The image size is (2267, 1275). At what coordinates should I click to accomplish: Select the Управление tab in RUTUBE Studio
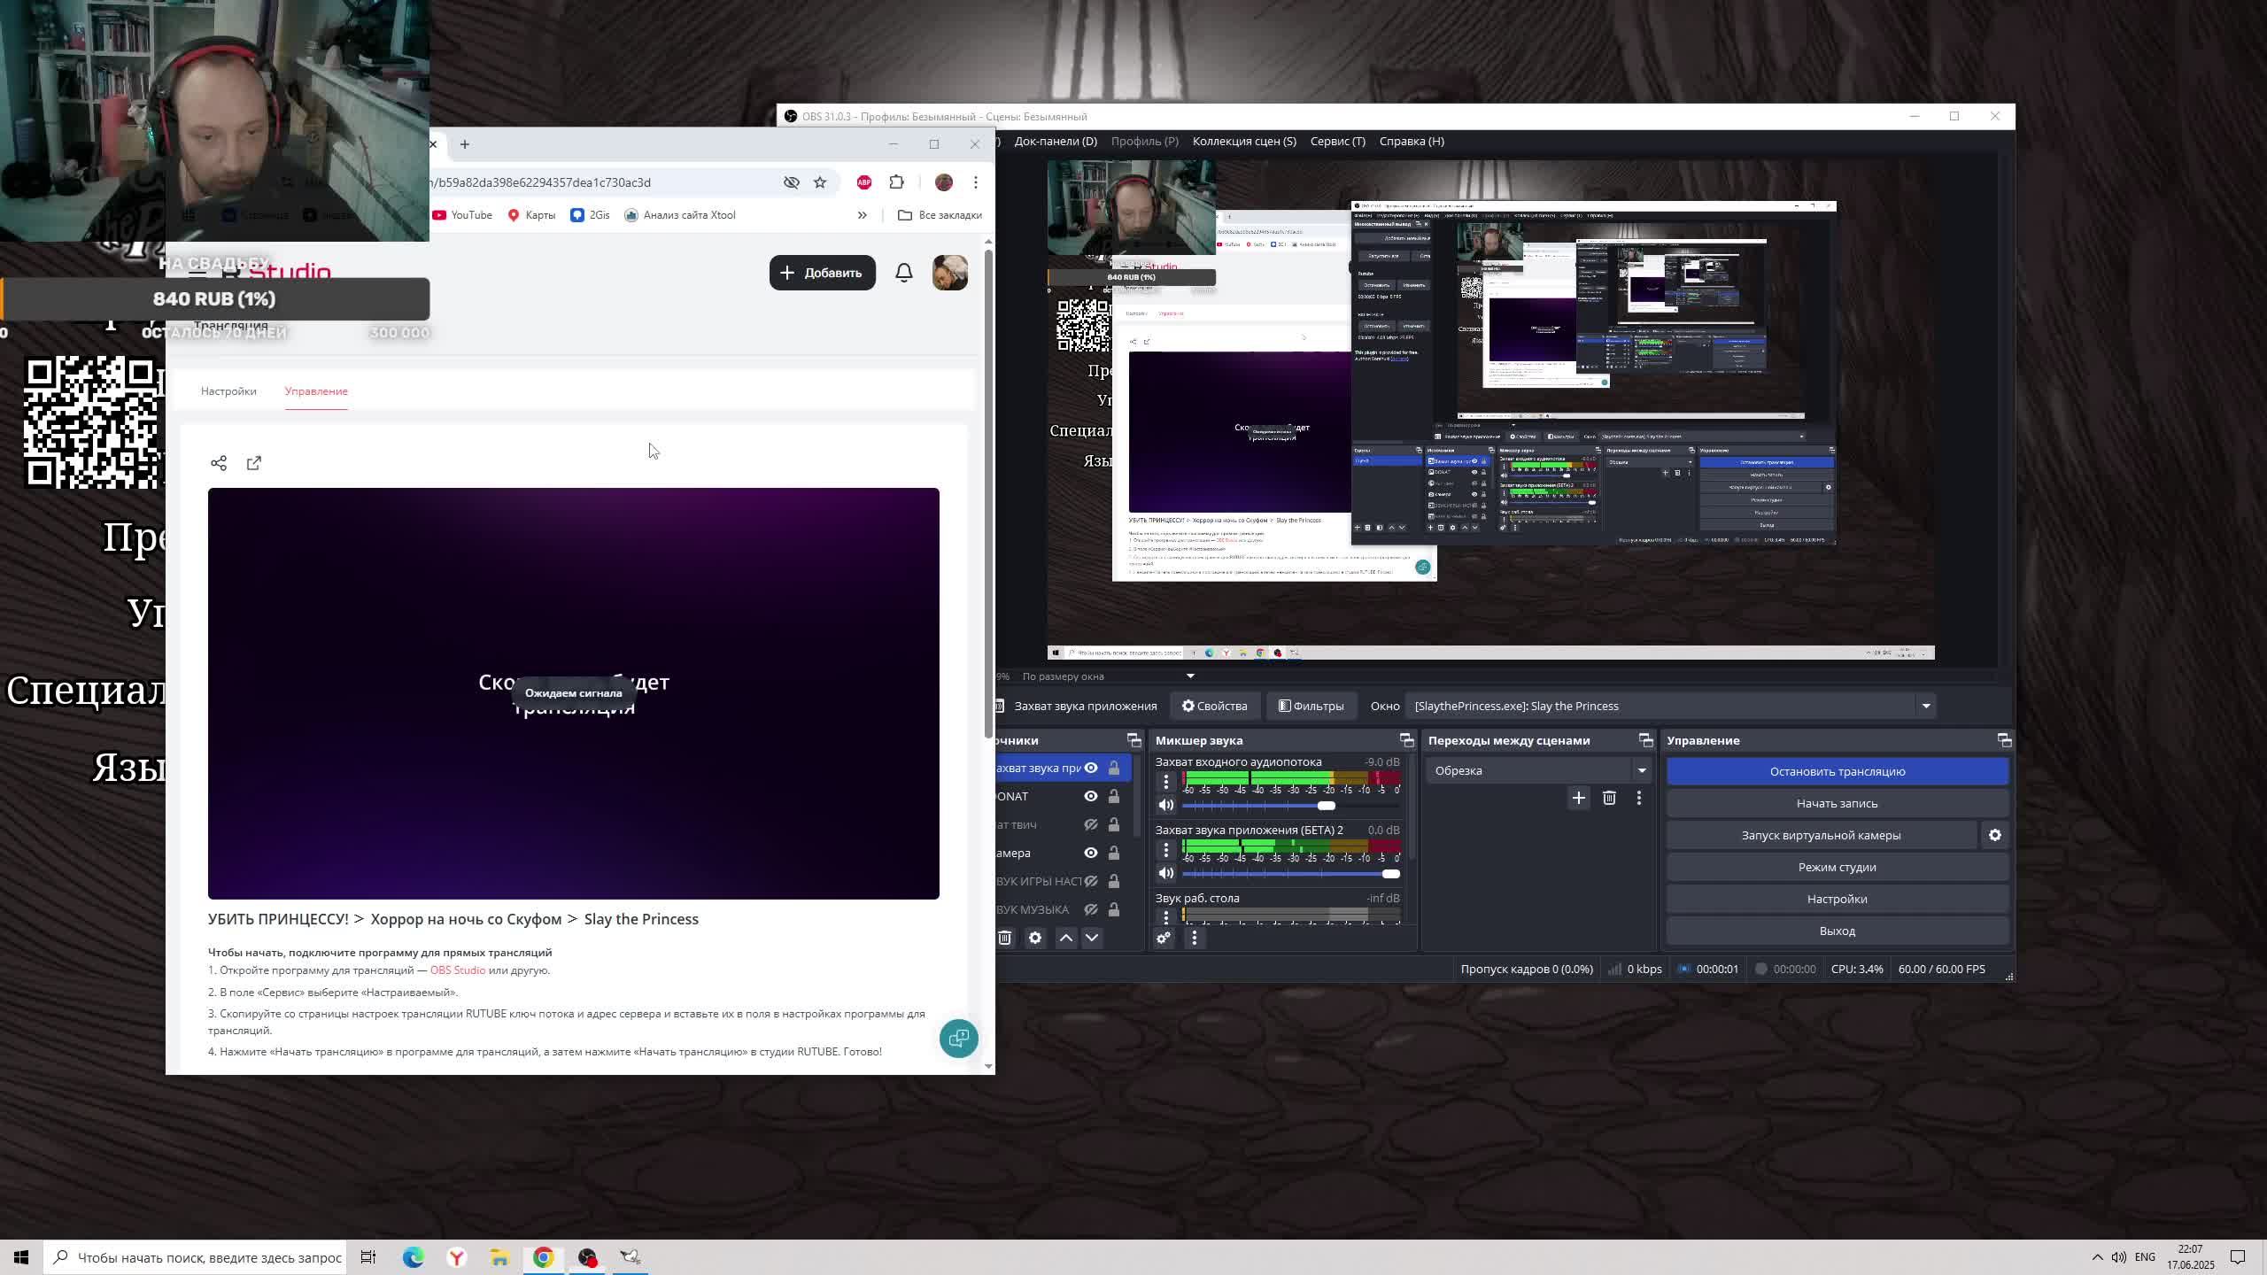(x=316, y=391)
